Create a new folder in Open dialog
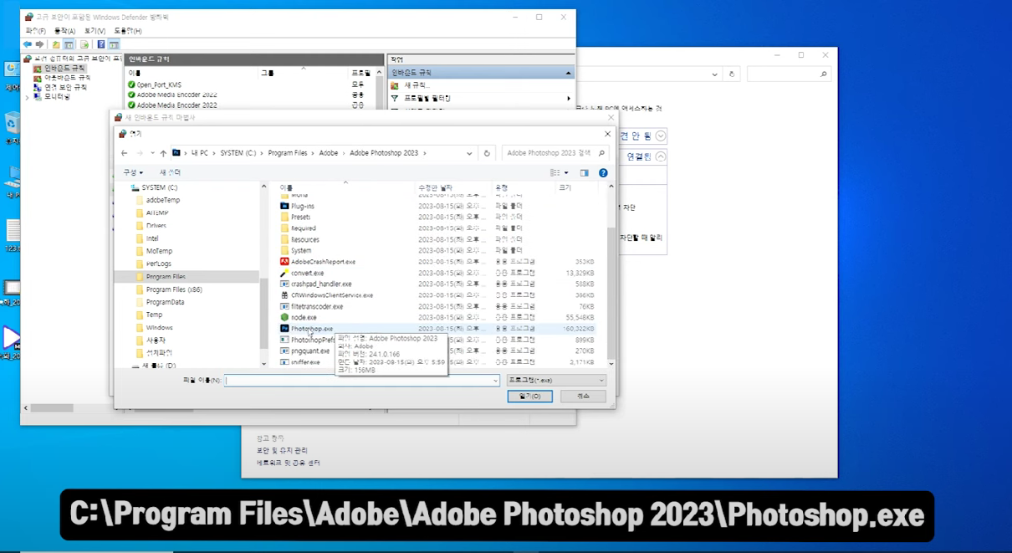Image resolution: width=1012 pixels, height=553 pixels. [170, 172]
